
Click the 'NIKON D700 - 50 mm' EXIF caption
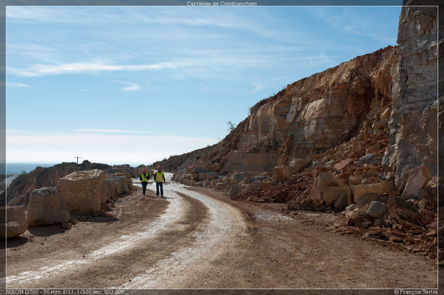pos(65,292)
